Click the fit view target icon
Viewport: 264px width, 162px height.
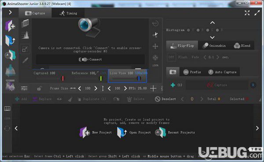[155, 57]
